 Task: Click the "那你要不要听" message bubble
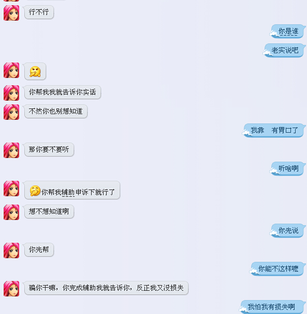point(49,150)
